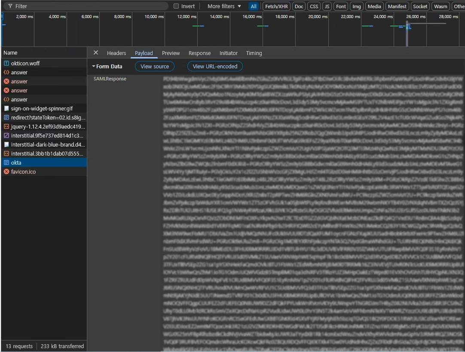Toggle the Img request type filter
The width and height of the screenshot is (465, 352).
pos(356,6)
